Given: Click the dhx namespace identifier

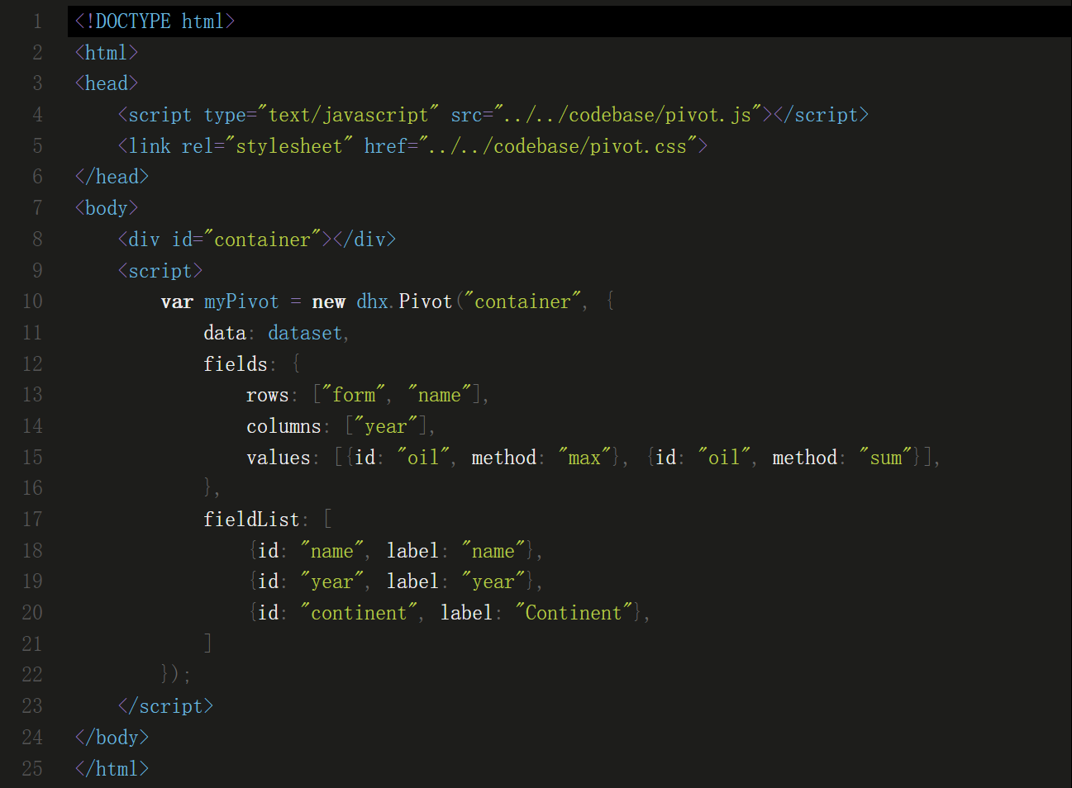Looking at the screenshot, I should point(372,302).
